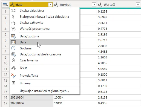Select the highlighted Data type entry
Screen dimensions: 141x107
(45, 42)
